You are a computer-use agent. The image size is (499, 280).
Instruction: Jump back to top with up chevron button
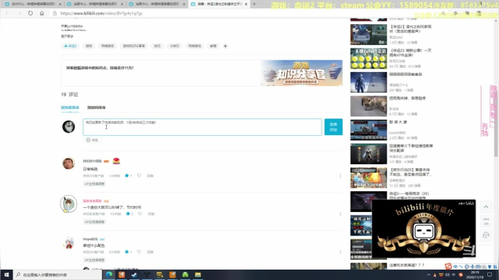pyautogui.click(x=486, y=207)
